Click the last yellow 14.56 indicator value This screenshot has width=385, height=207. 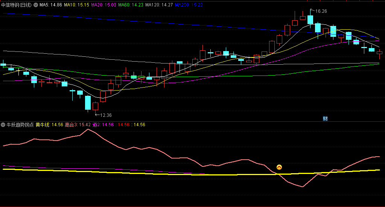click(x=138, y=125)
